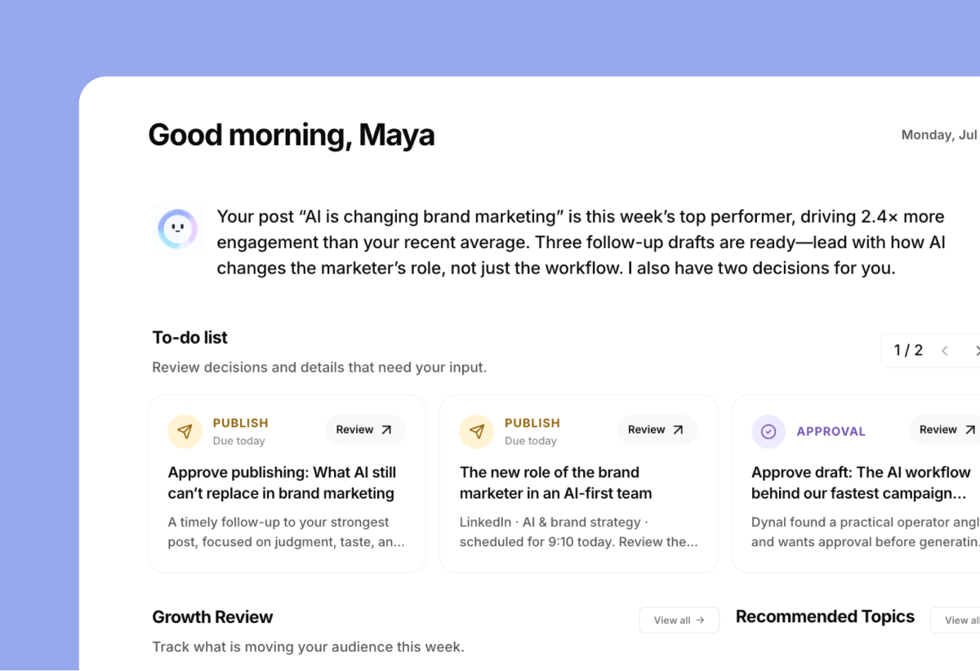Click the purple checkmark Approval icon
Screen dimensions: 980x671
[x=768, y=431]
